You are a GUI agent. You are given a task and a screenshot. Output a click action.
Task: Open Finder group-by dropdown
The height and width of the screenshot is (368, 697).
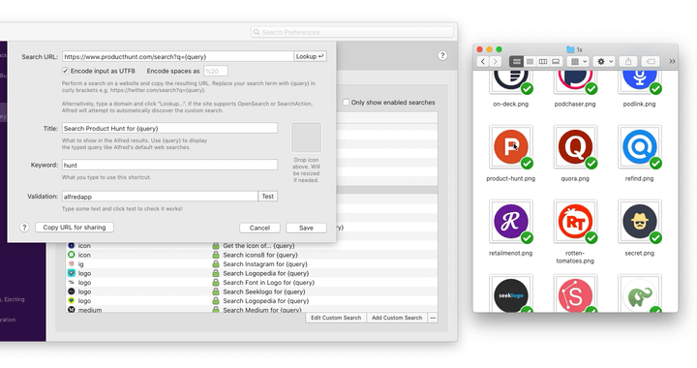(579, 62)
